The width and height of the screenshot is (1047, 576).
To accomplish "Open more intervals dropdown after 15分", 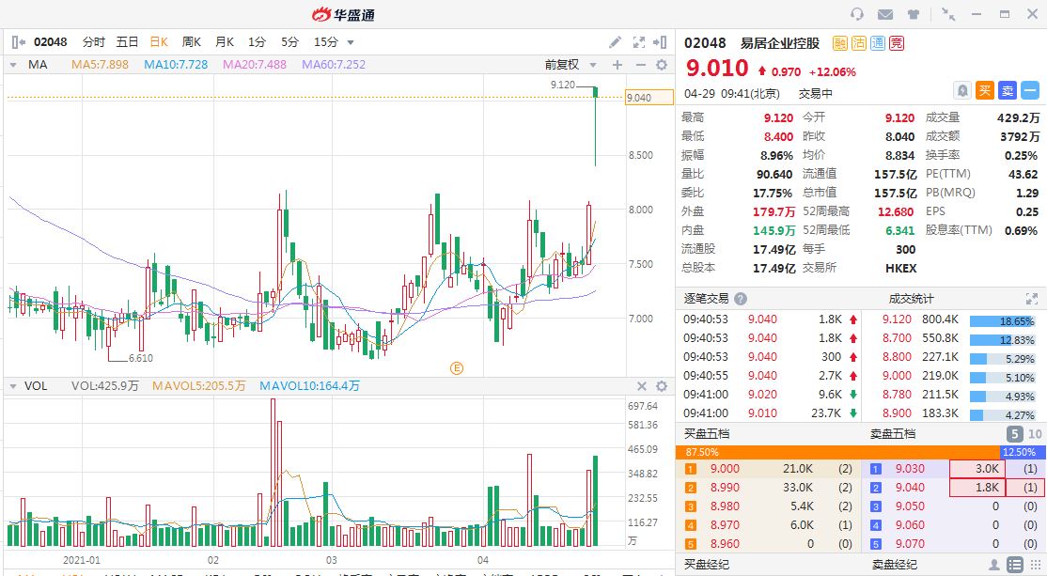I will click(x=351, y=42).
